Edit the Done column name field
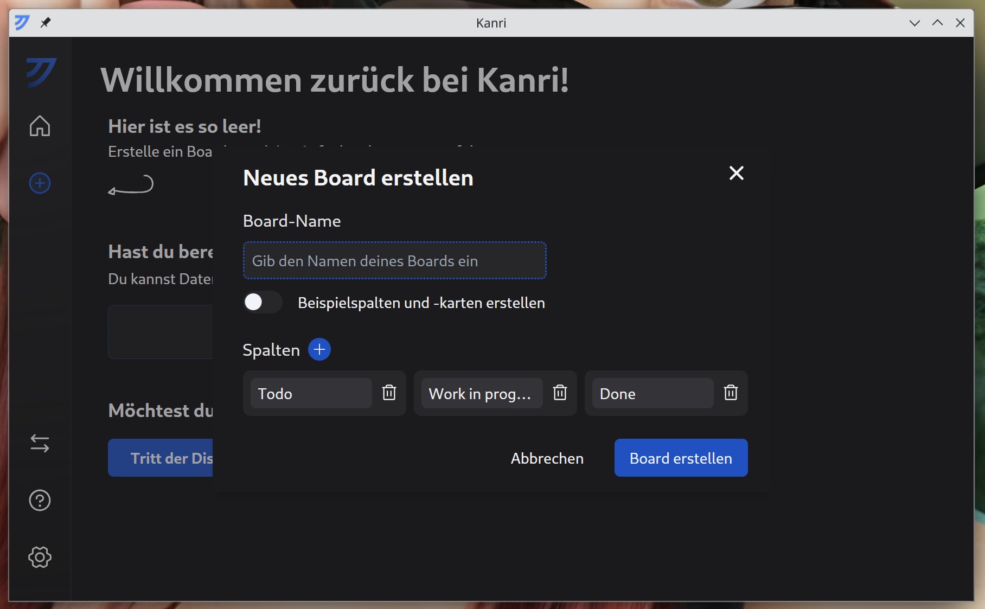Screen dimensions: 985x609 point(653,393)
